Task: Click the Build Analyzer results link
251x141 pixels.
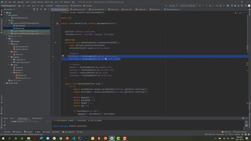Action: (61, 126)
